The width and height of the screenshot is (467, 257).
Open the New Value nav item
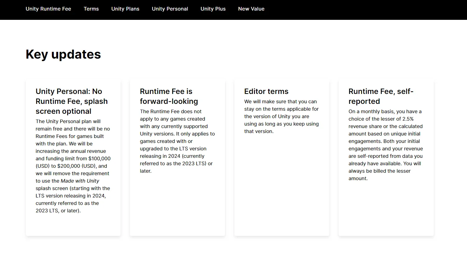(x=251, y=9)
